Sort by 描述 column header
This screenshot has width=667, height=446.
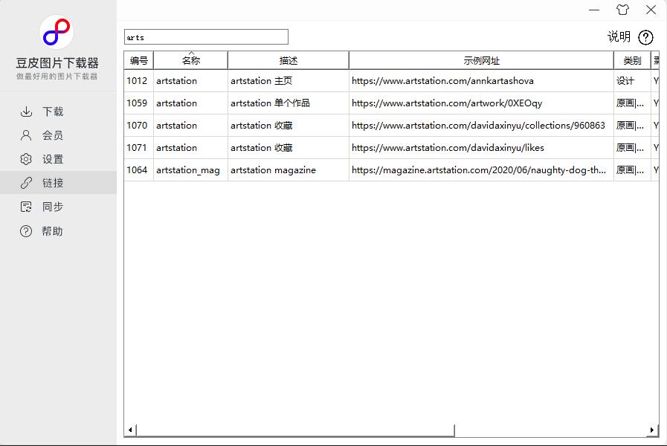pyautogui.click(x=289, y=60)
